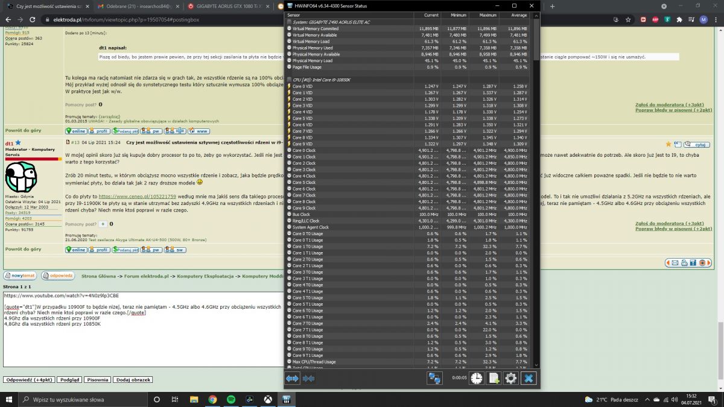This screenshot has height=407, width=724.
Task: Click the Pisownia spelling button
Action: 98,380
